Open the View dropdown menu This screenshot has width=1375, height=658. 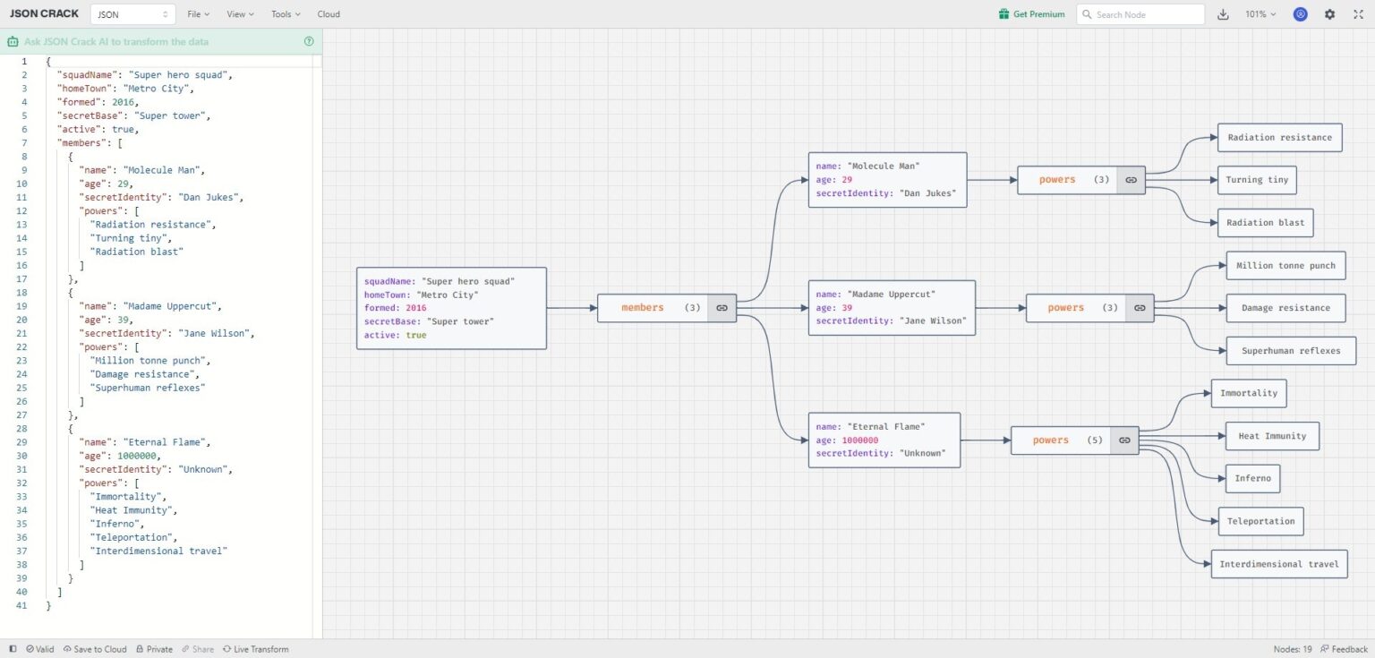tap(240, 14)
